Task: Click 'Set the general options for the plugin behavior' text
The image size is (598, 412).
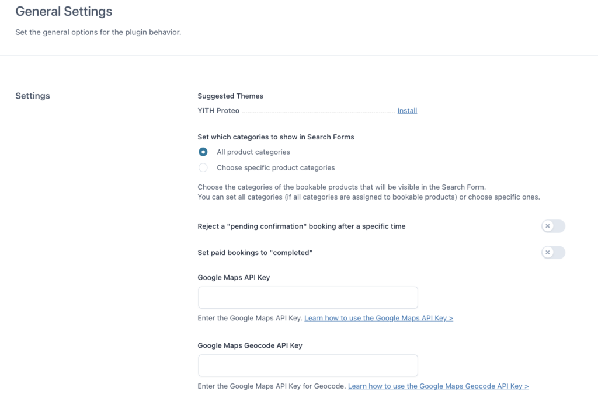Action: tap(98, 33)
